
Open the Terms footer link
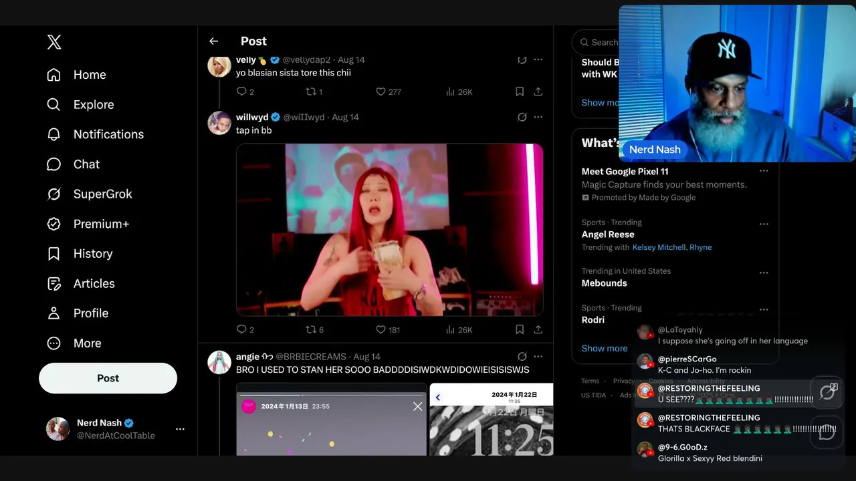[590, 381]
